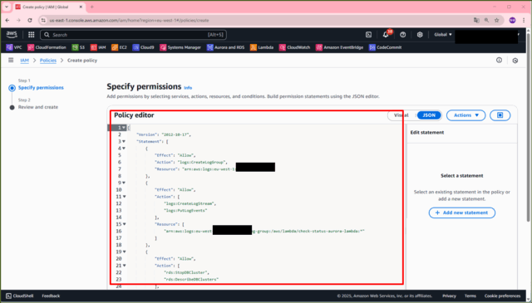Open the CloudWatch favorite shortcut
This screenshot has width=532, height=303.
click(x=294, y=47)
